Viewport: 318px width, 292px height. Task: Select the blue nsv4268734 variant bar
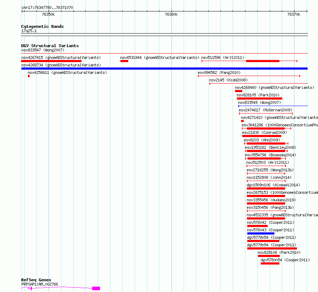tap(164, 69)
